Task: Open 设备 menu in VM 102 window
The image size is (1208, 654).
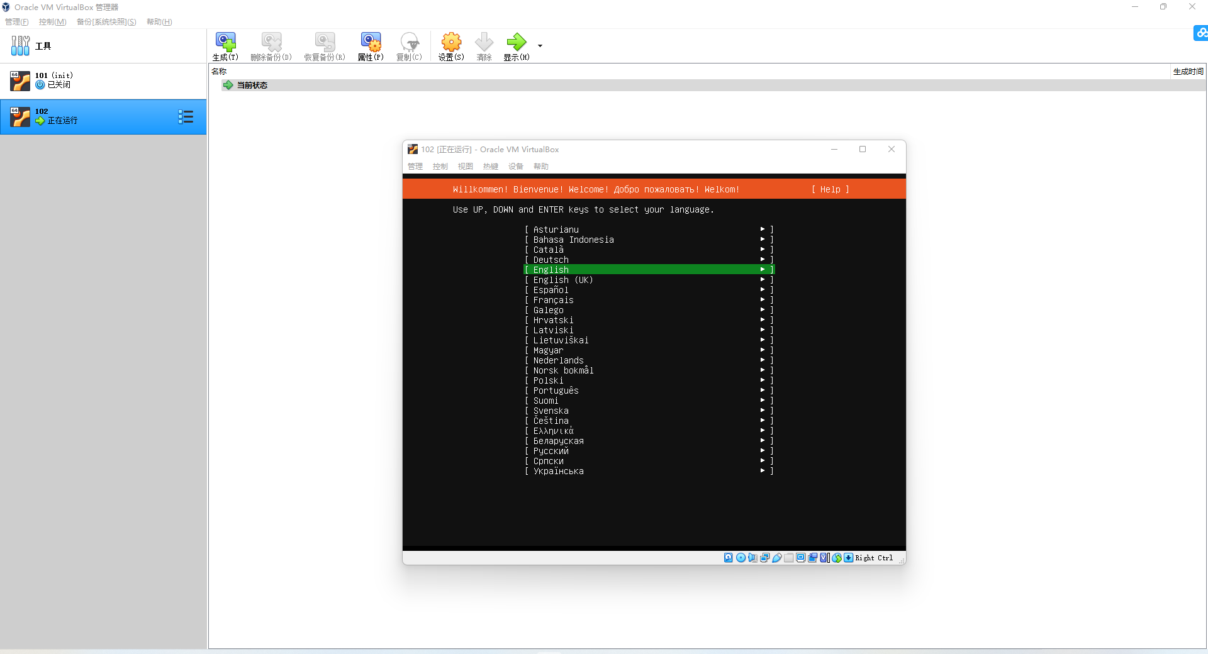Action: [x=516, y=167]
